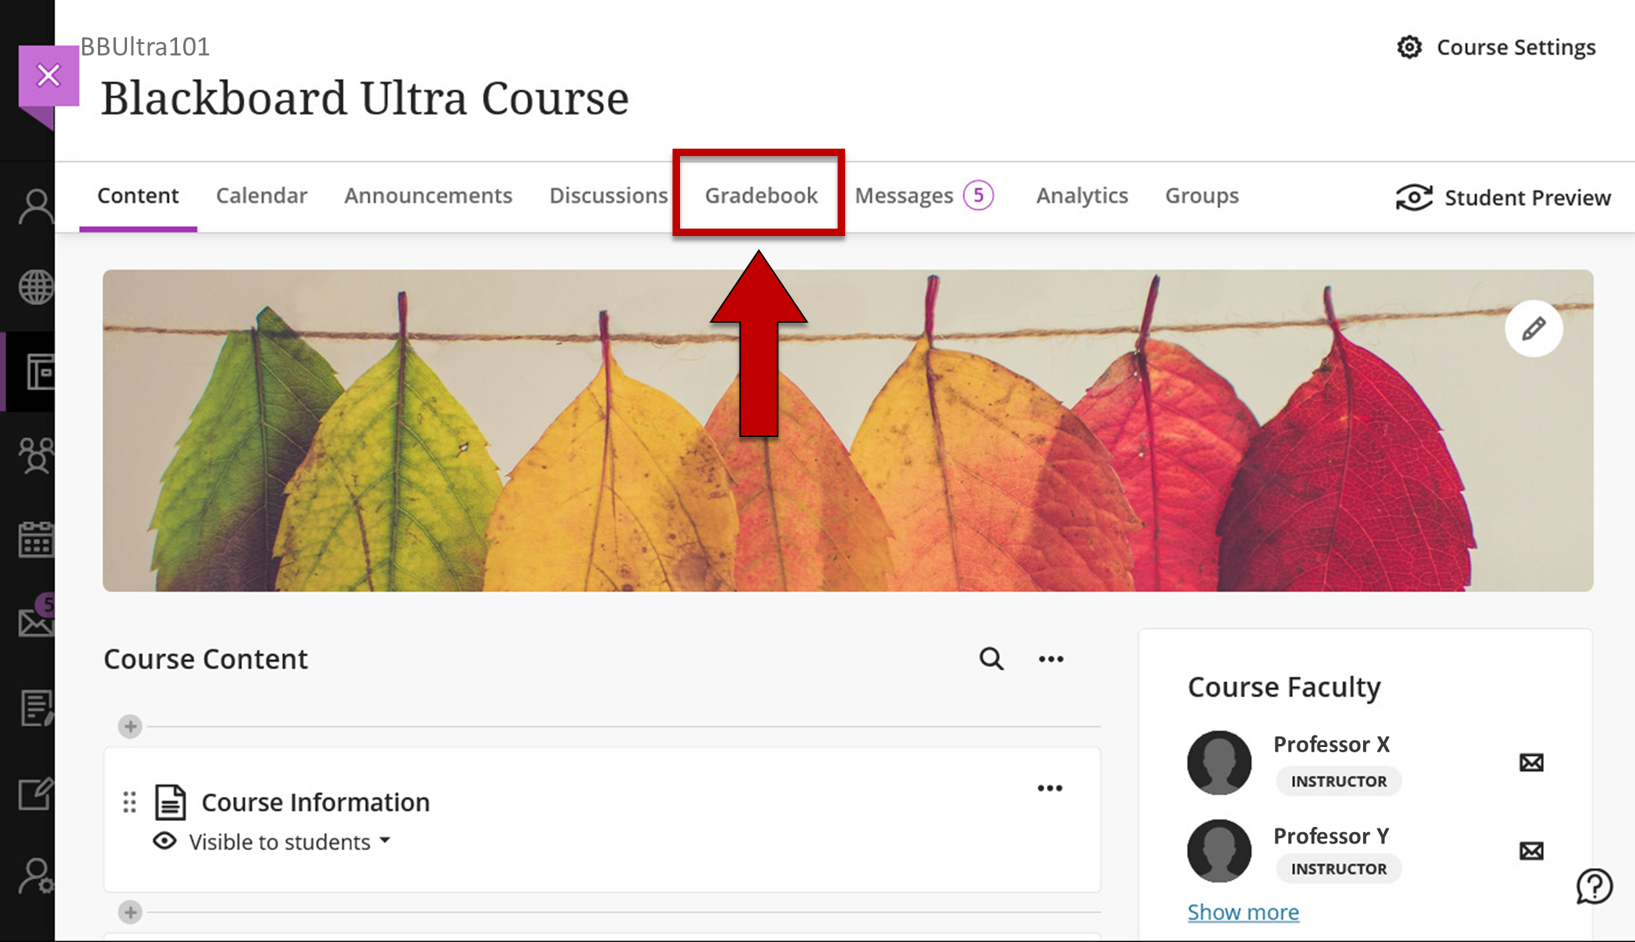Viewport: 1635px width, 942px height.
Task: Open Course Information item three-dot menu
Action: pos(1049,788)
